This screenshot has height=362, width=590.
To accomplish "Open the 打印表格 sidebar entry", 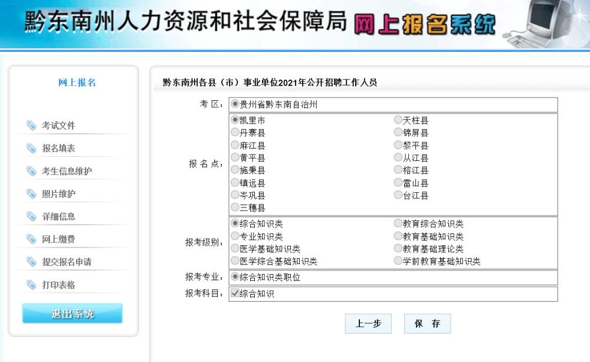I will pyautogui.click(x=58, y=285).
